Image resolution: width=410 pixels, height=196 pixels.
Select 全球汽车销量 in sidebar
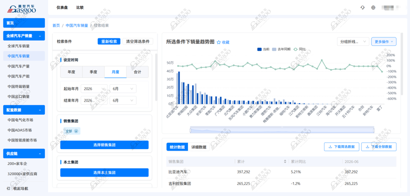[x=18, y=46]
